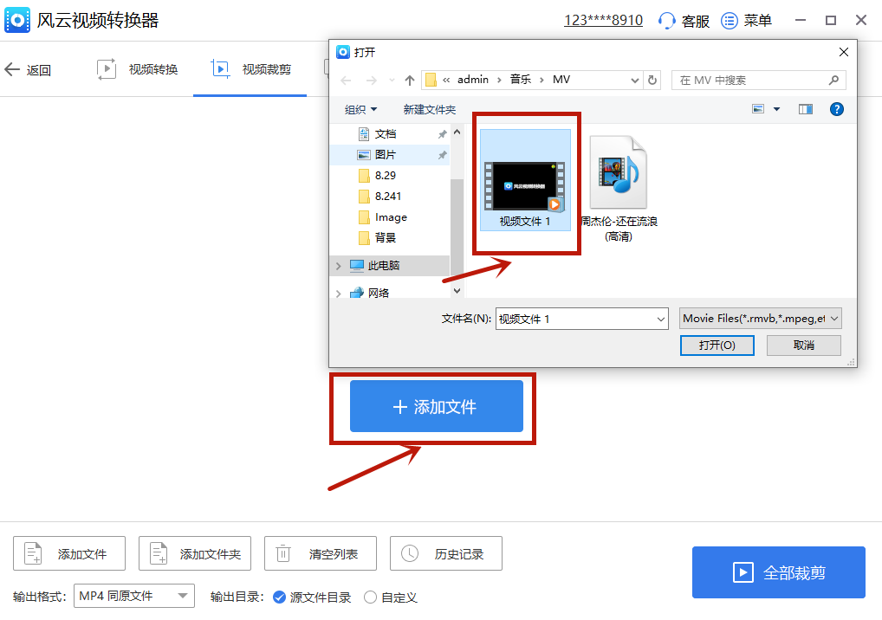Click bottom toolbar 添加文件 button
Viewport: 882px width, 620px height.
69,553
